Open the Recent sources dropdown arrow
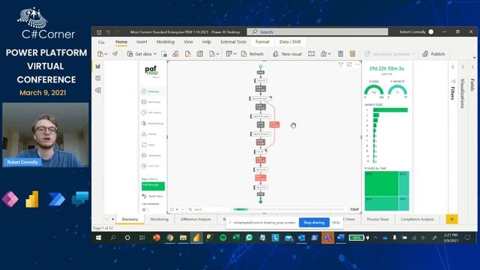 click(217, 54)
